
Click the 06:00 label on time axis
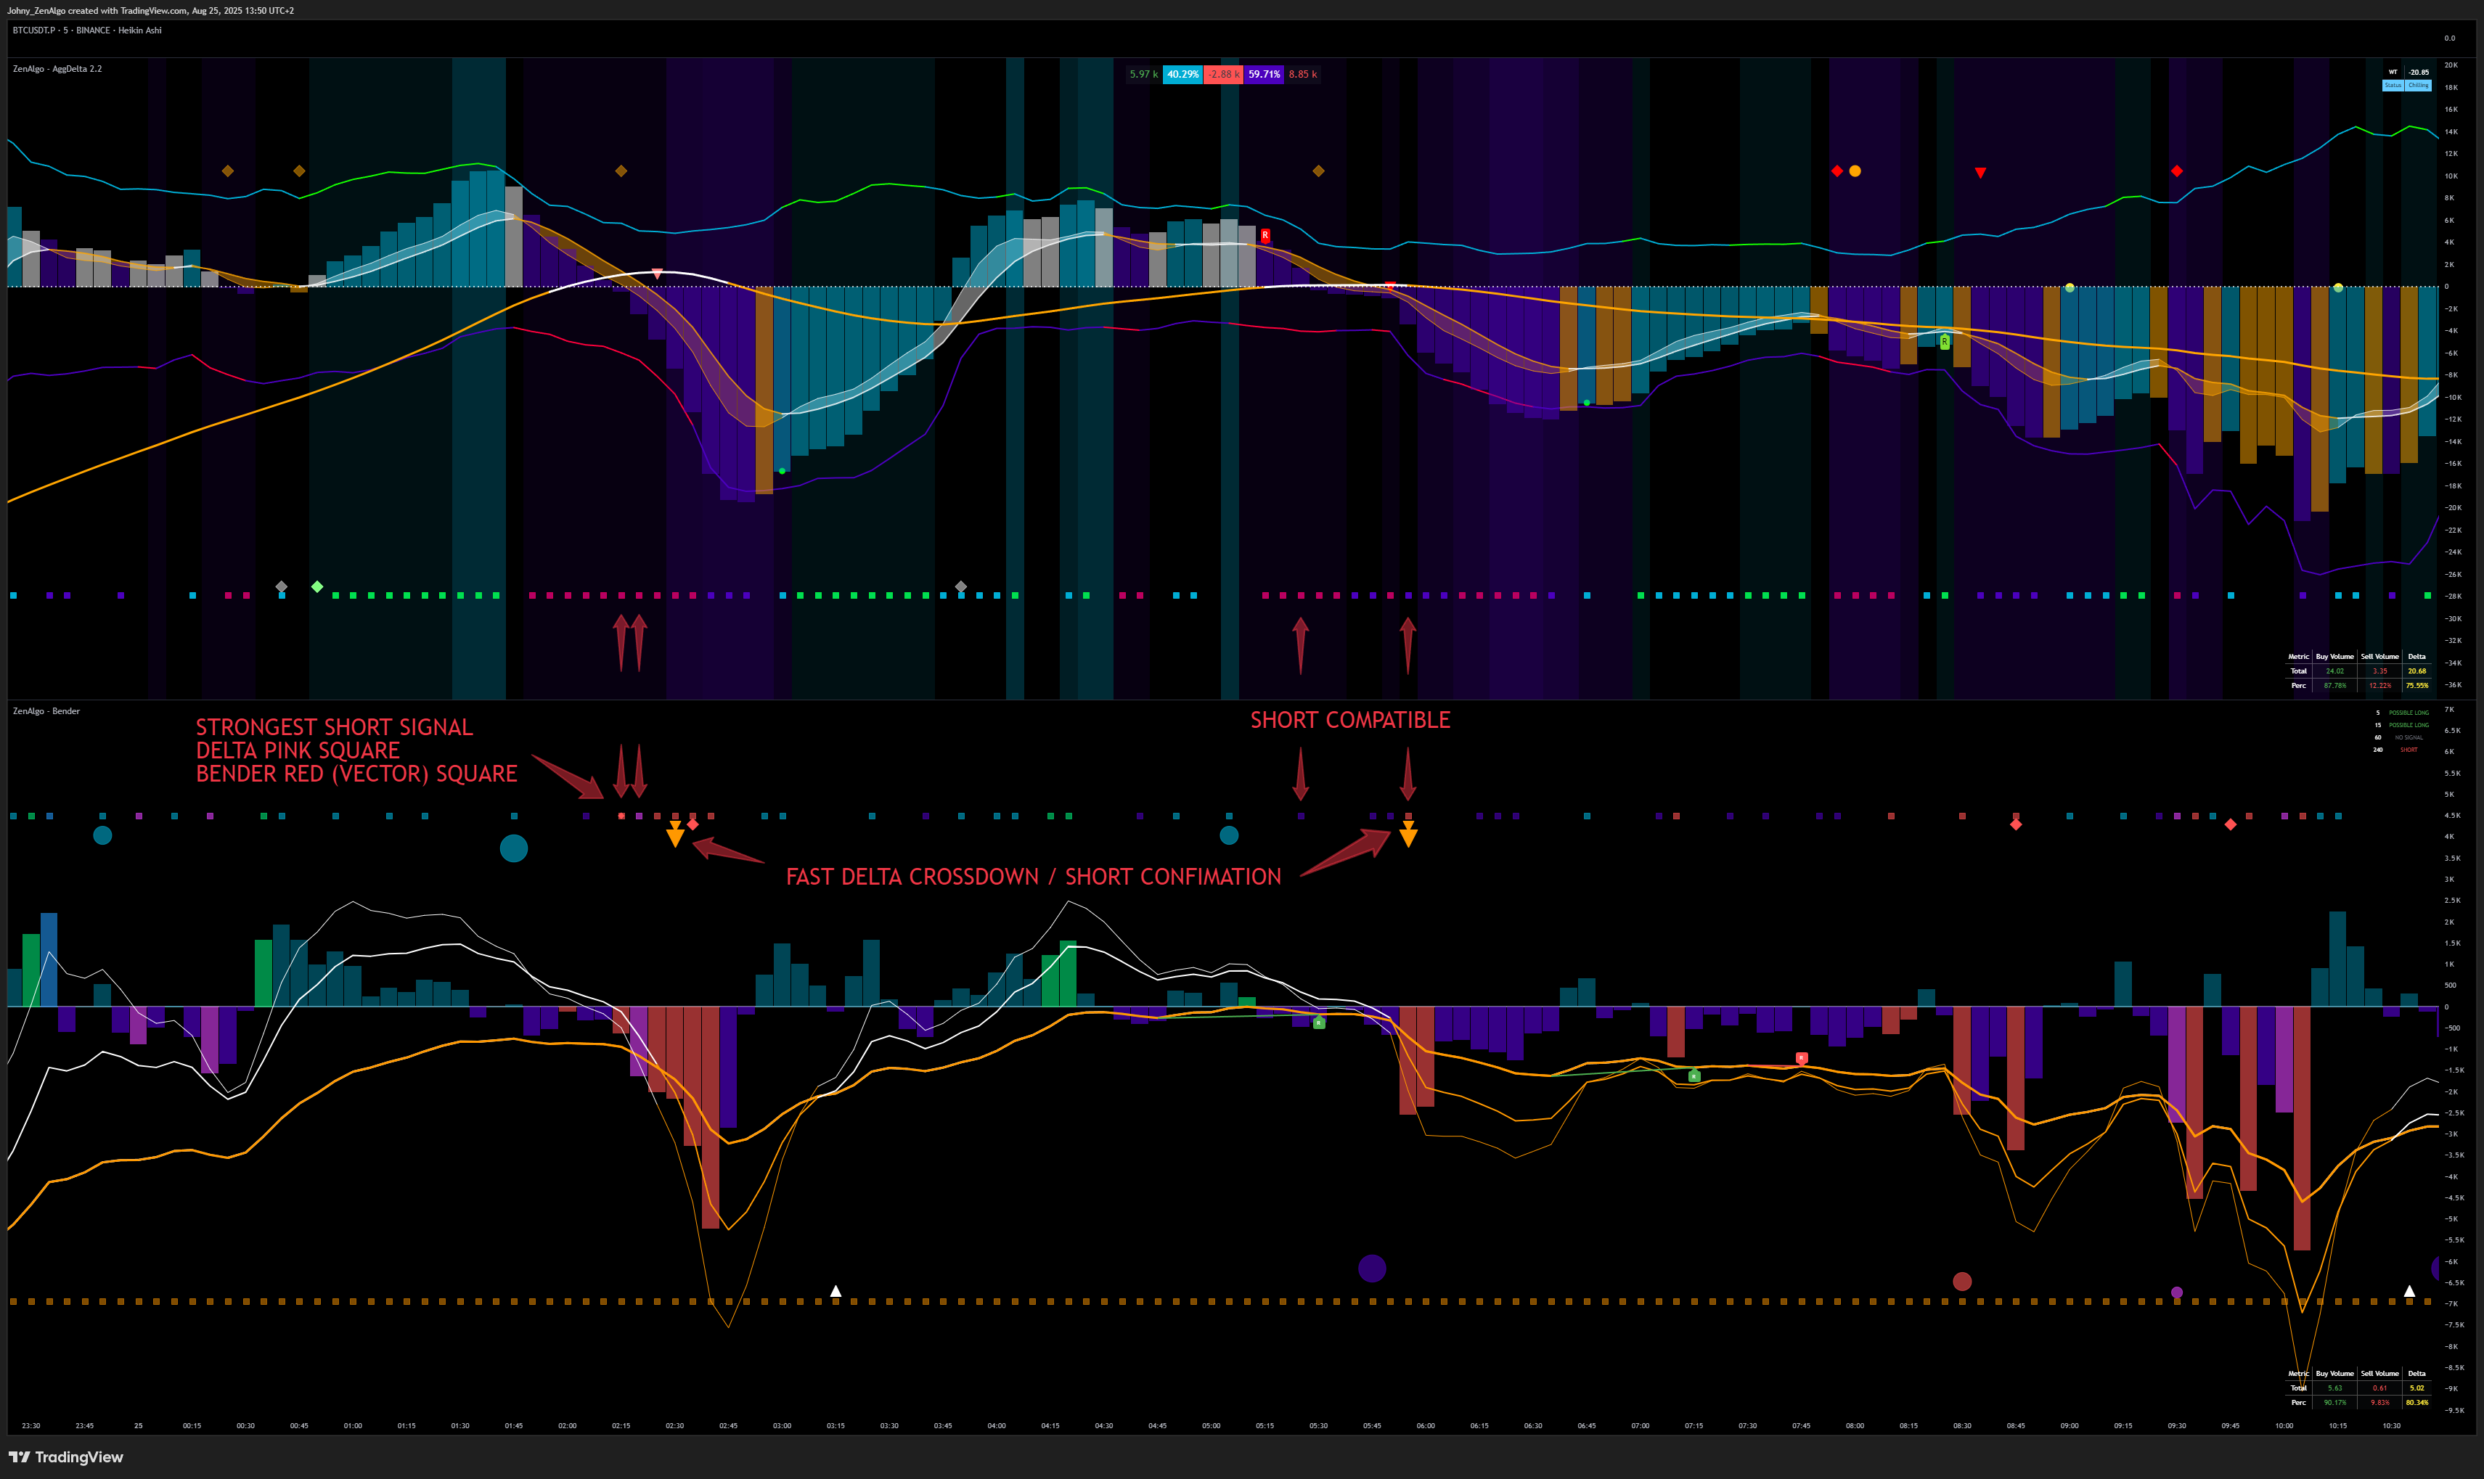1426,1425
